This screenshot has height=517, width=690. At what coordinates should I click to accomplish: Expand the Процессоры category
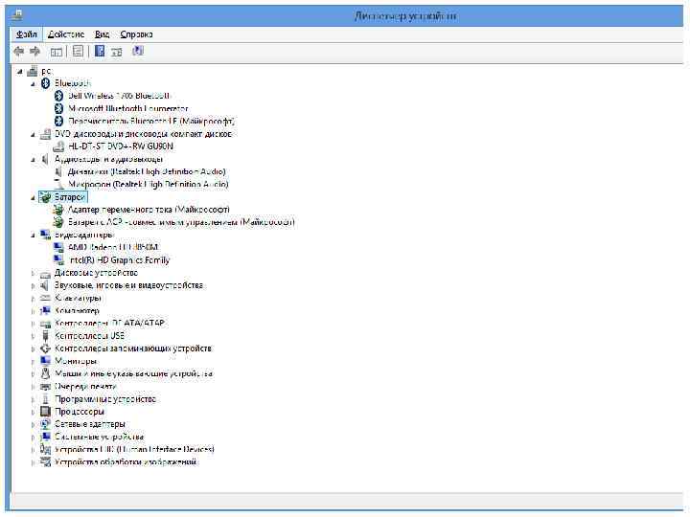33,413
